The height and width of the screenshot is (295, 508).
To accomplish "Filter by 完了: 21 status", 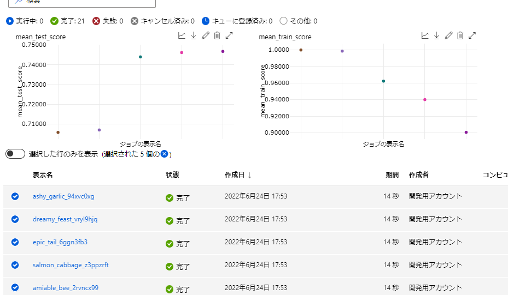I will click(x=67, y=21).
